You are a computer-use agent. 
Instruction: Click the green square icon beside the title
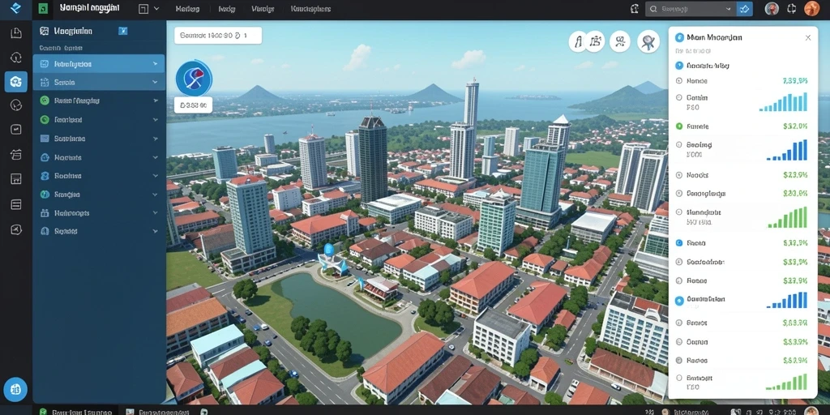click(43, 8)
